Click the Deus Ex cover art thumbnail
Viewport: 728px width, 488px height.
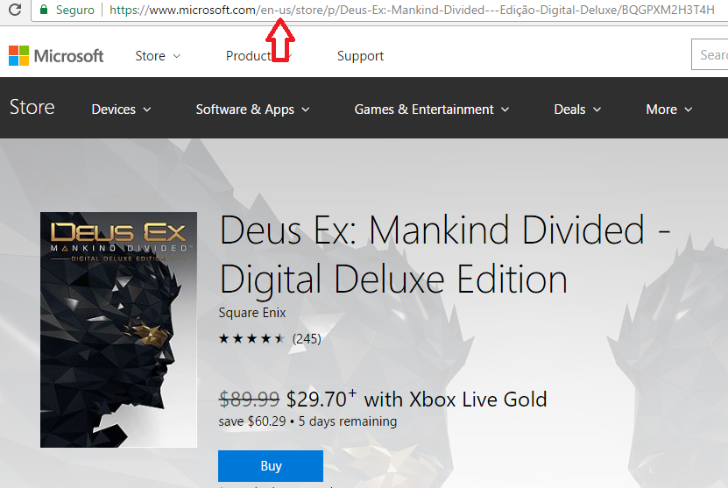tap(118, 329)
